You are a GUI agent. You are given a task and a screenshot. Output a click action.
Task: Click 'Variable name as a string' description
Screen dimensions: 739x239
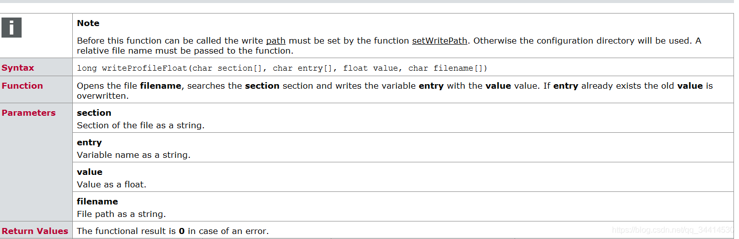(134, 155)
